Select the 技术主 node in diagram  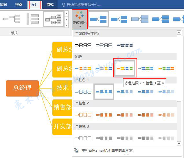(62, 88)
